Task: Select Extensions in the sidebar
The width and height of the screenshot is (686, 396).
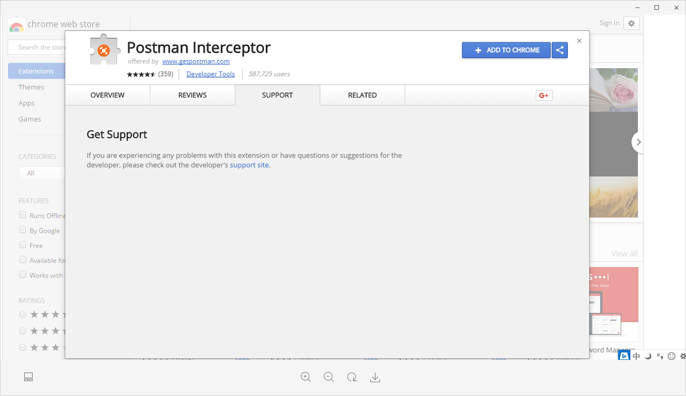Action: click(36, 71)
